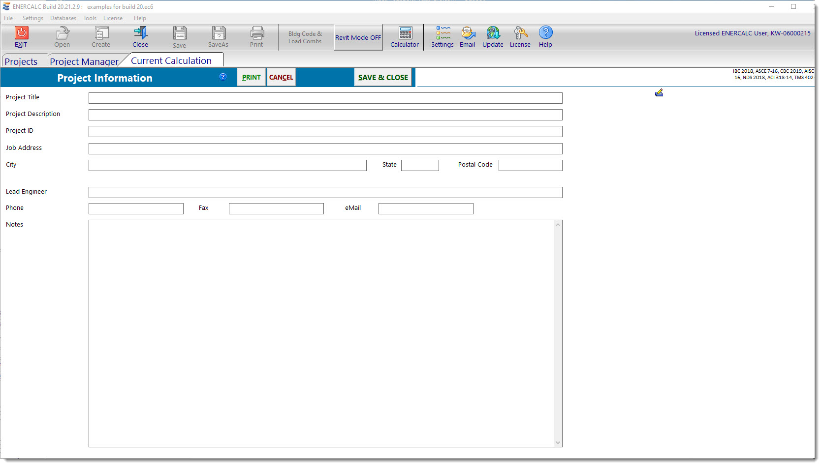Viewport: 822px width, 466px height.
Task: Click the Notes scrollbar down arrow
Action: (x=558, y=443)
